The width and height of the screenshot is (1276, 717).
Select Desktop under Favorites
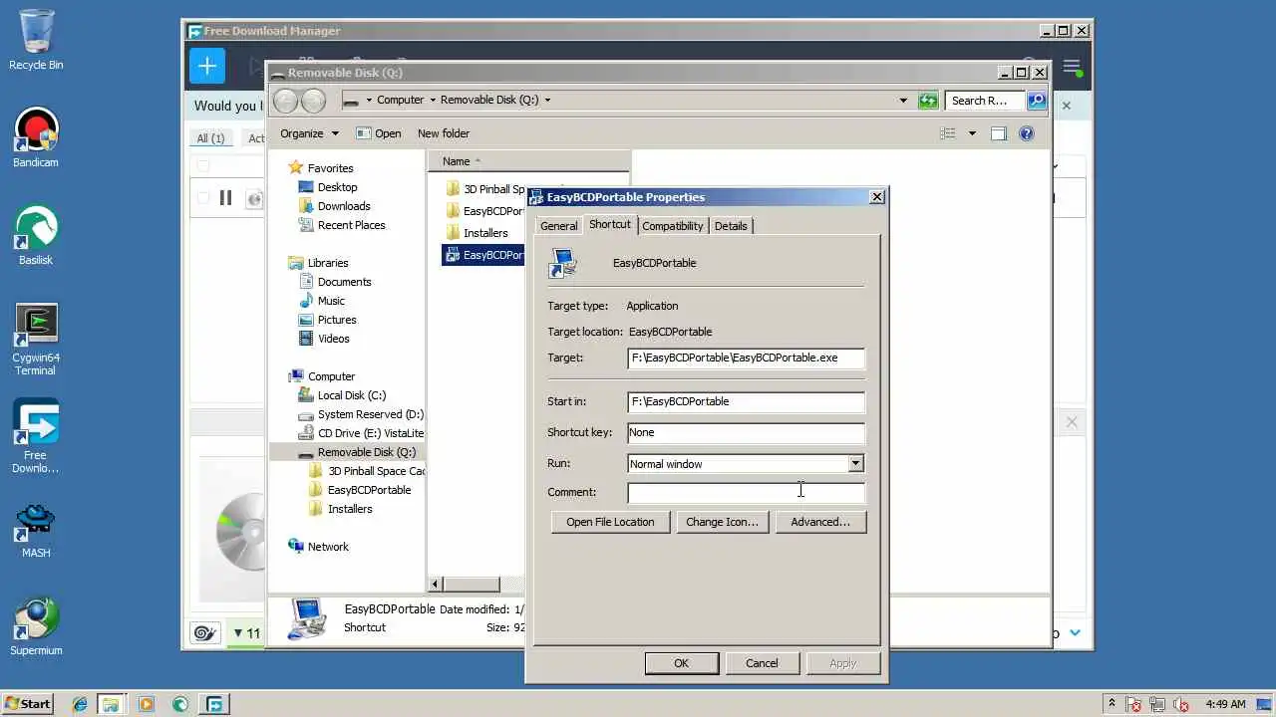point(337,187)
